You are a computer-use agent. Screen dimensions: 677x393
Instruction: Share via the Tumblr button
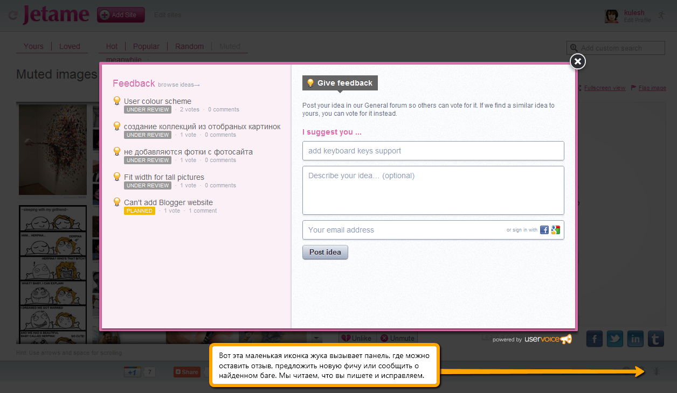[x=656, y=339]
